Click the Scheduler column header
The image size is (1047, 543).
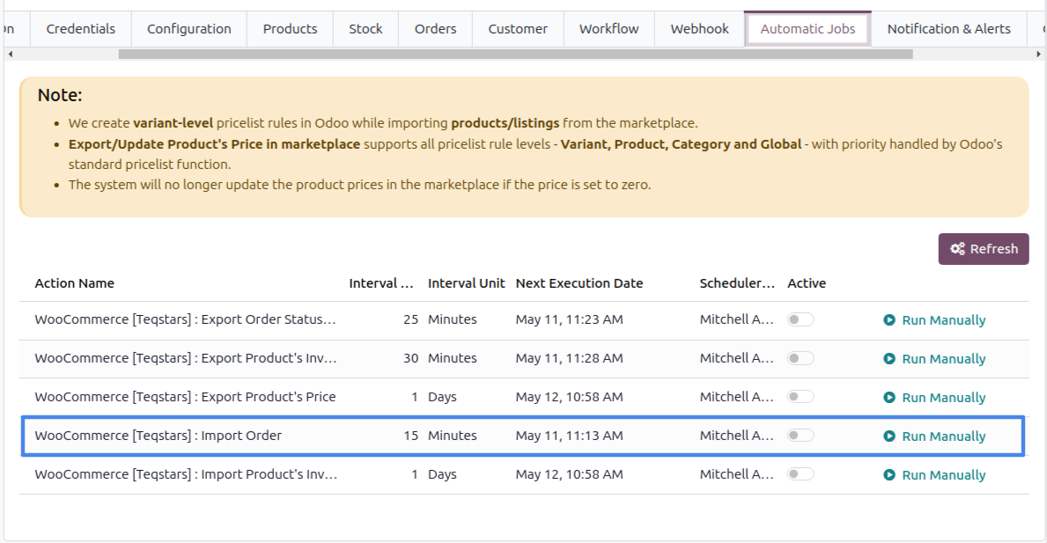tap(737, 283)
